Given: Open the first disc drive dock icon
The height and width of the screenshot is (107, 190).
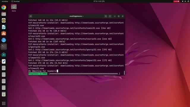Looking at the screenshot, I should tap(4, 68).
